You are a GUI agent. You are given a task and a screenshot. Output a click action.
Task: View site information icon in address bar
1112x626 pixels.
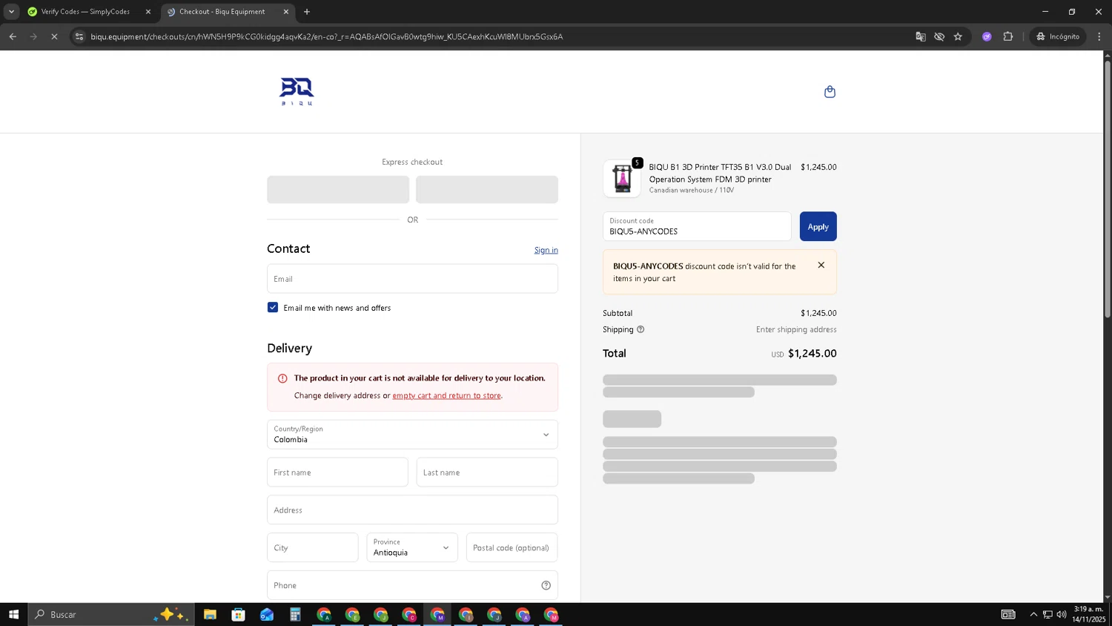click(x=79, y=36)
